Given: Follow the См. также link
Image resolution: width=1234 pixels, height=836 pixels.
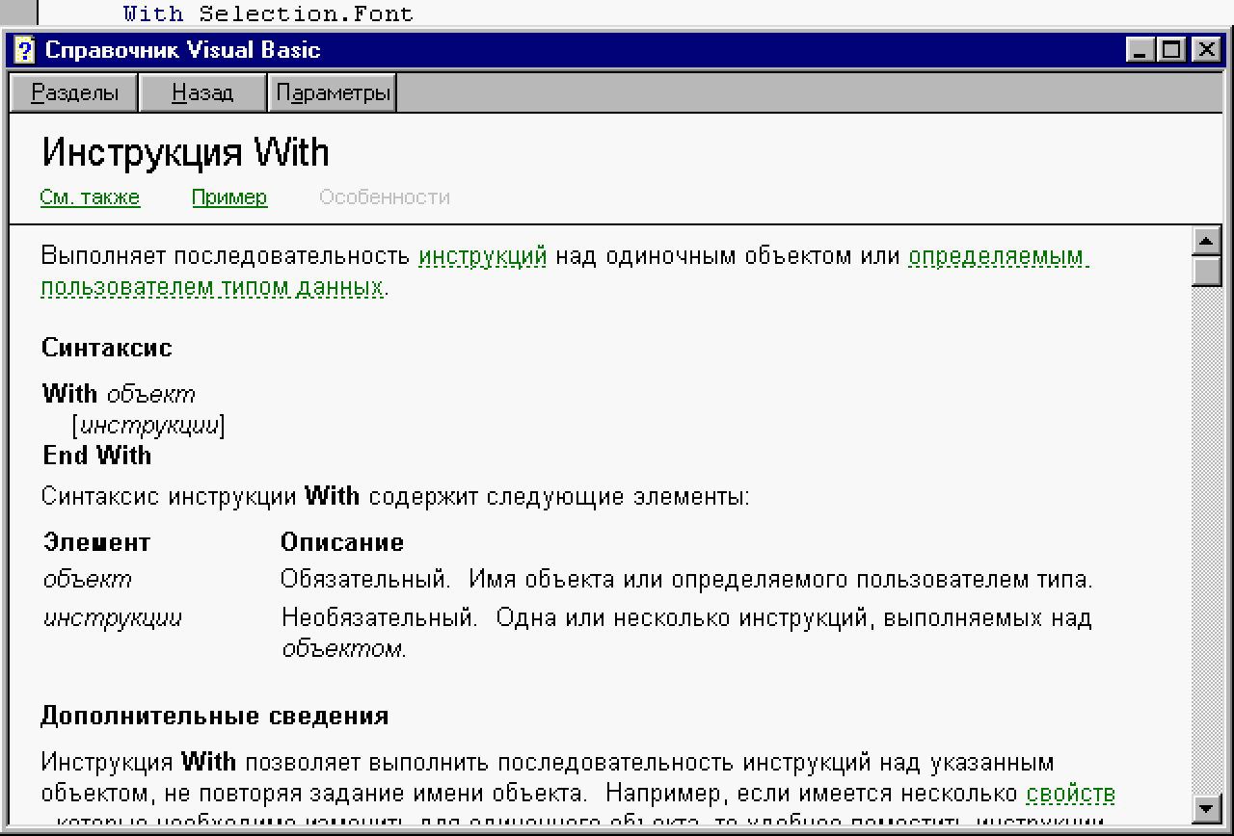Looking at the screenshot, I should [90, 197].
